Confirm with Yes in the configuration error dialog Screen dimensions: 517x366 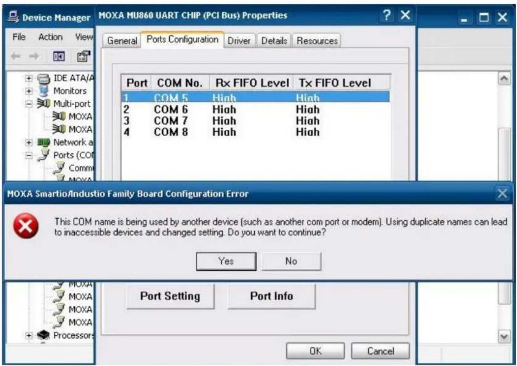pyautogui.click(x=226, y=261)
